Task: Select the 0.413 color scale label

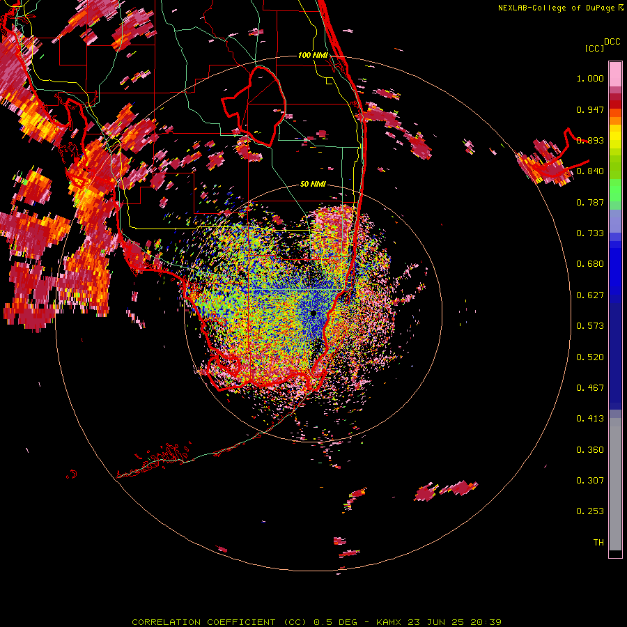Action: [590, 419]
